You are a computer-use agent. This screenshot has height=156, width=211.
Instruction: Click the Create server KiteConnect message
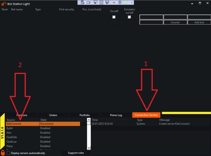pyautogui.click(x=174, y=124)
